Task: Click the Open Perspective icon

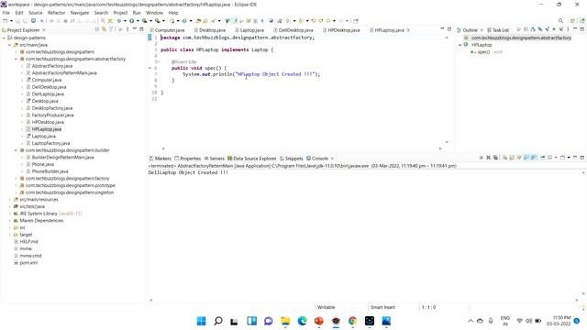Action: pos(572,20)
